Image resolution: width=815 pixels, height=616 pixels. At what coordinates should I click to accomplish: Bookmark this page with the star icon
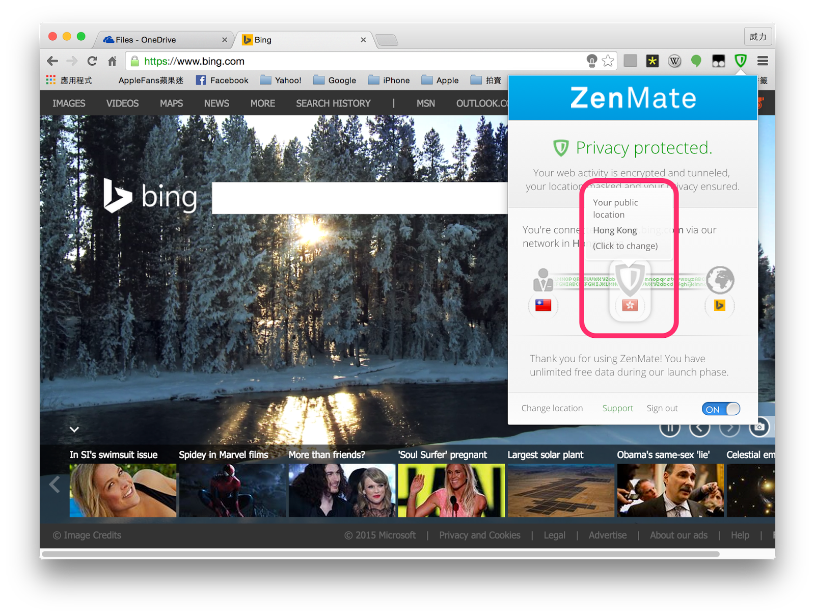608,61
